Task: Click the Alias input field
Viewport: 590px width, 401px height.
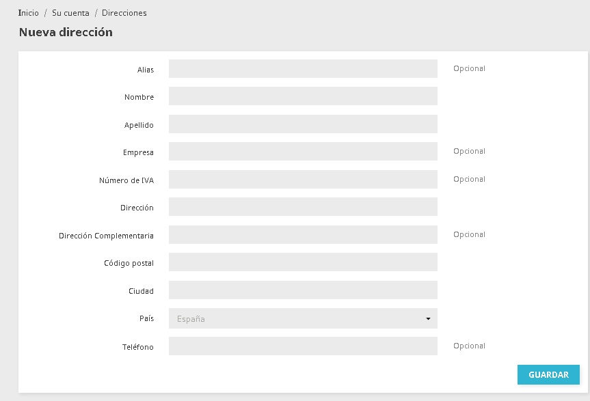Action: tap(303, 69)
